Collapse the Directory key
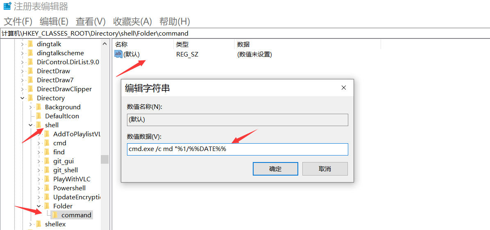The width and height of the screenshot is (490, 230). 22,98
